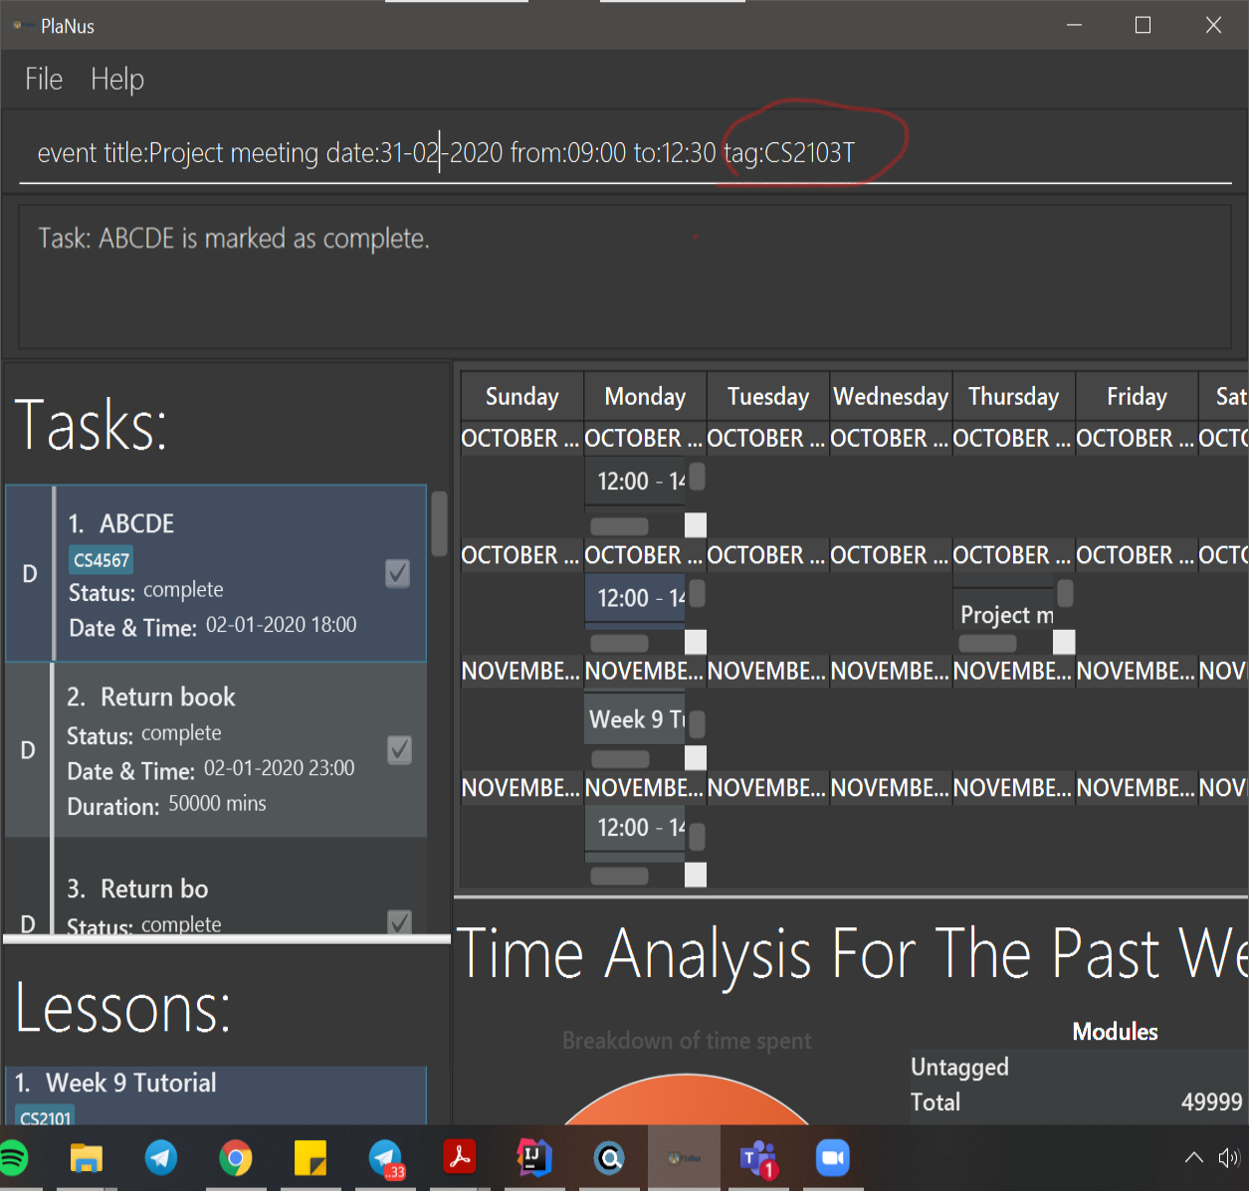Image resolution: width=1249 pixels, height=1191 pixels.
Task: Open the magnifier Q app in taskbar
Action: [609, 1158]
